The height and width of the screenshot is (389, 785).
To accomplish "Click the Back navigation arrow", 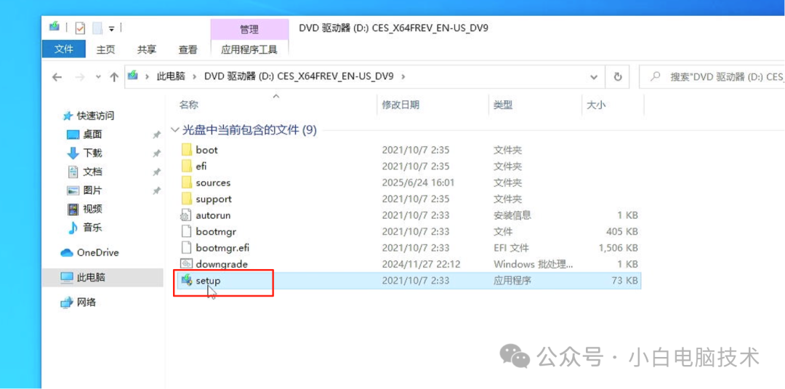I will [x=57, y=77].
